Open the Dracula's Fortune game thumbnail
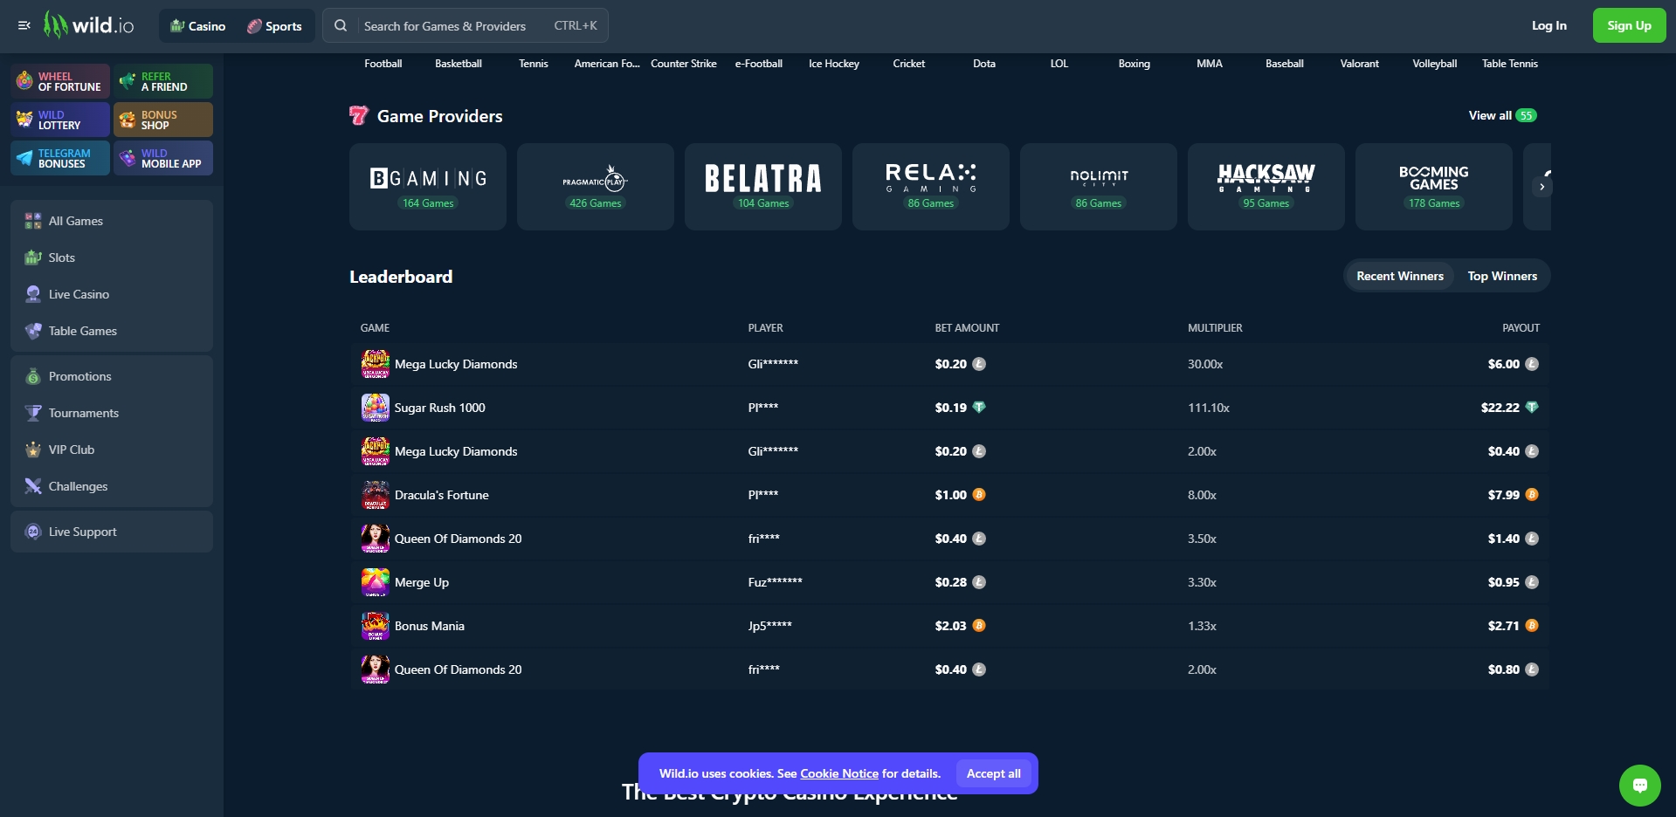Viewport: 1676px width, 817px height. [376, 495]
